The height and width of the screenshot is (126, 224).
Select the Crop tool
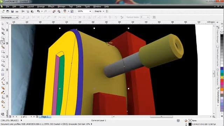(2, 33)
